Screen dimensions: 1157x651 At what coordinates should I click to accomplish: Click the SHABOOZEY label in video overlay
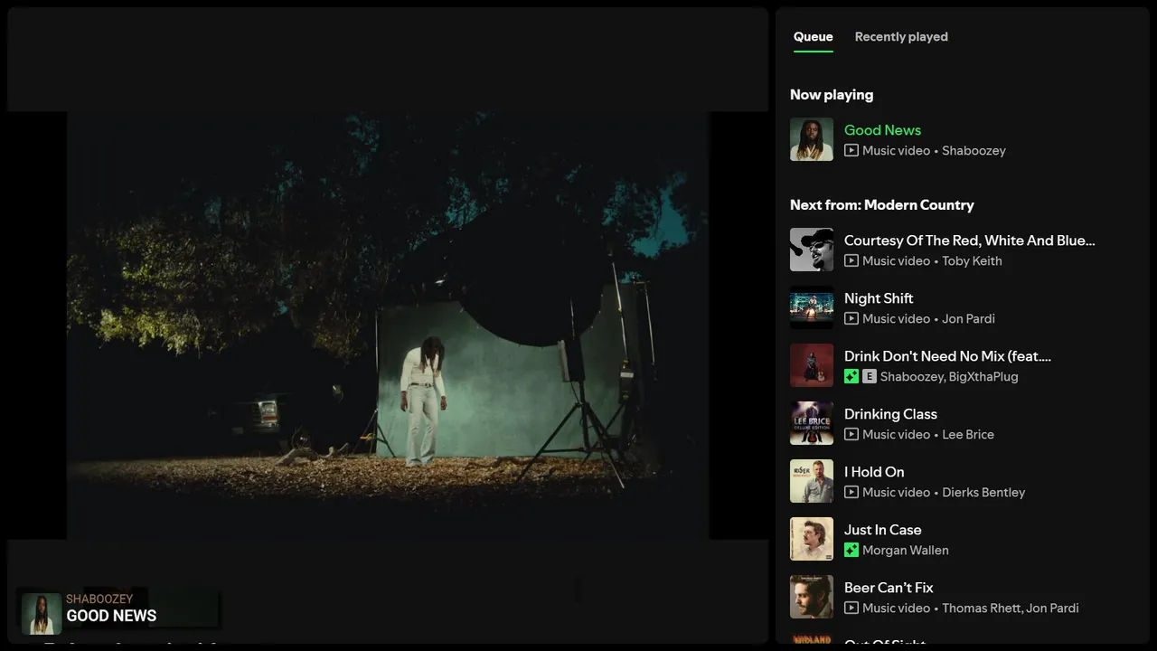click(99, 599)
